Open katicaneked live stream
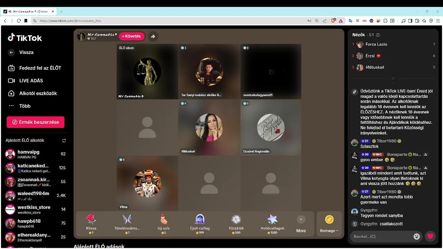443x249 pixels. tap(35, 168)
